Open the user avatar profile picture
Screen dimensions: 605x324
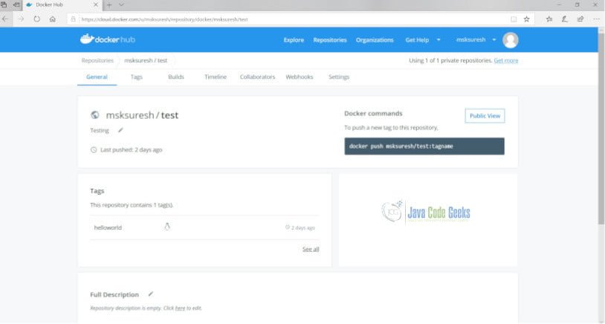click(510, 40)
